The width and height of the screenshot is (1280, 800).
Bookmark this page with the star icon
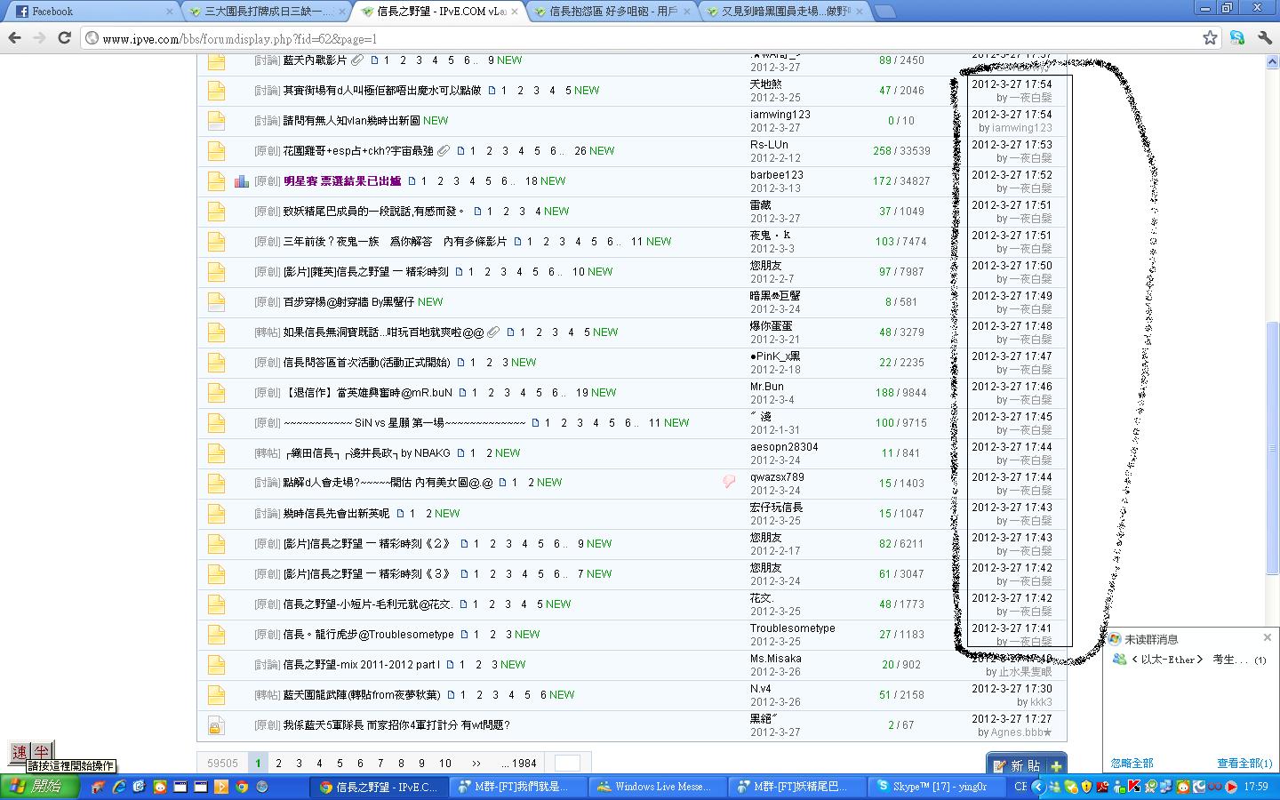pyautogui.click(x=1210, y=37)
